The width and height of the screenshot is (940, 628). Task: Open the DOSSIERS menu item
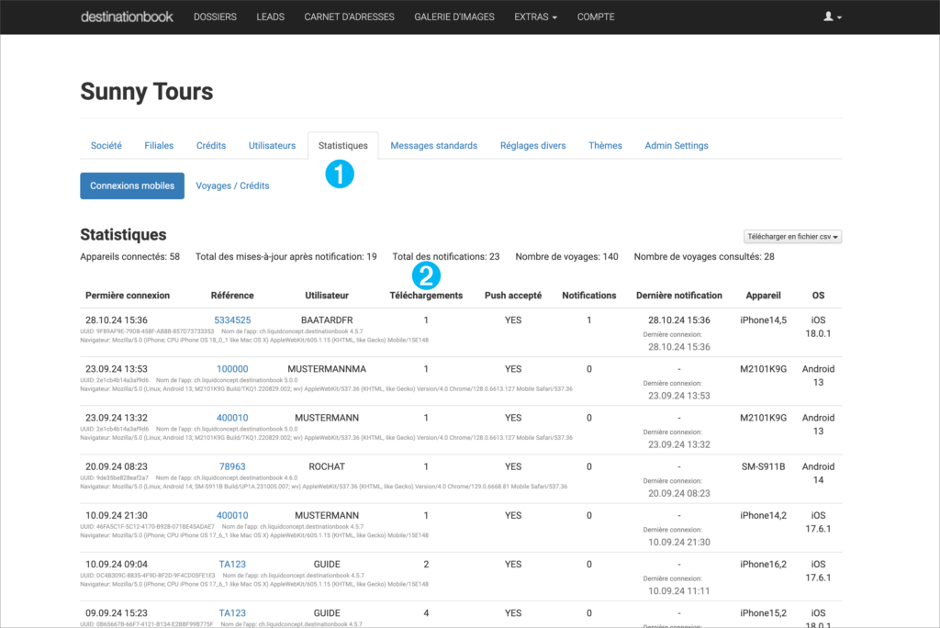click(215, 17)
